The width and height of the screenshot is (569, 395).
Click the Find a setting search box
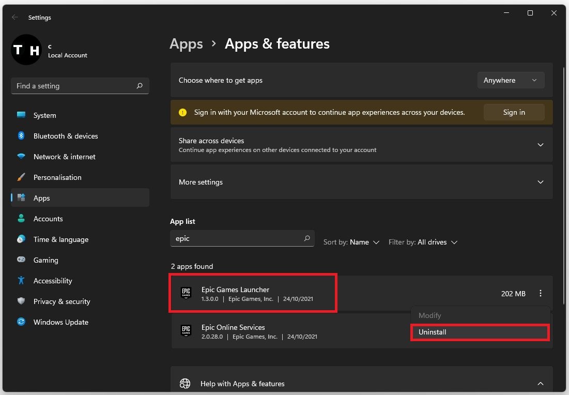pos(75,86)
